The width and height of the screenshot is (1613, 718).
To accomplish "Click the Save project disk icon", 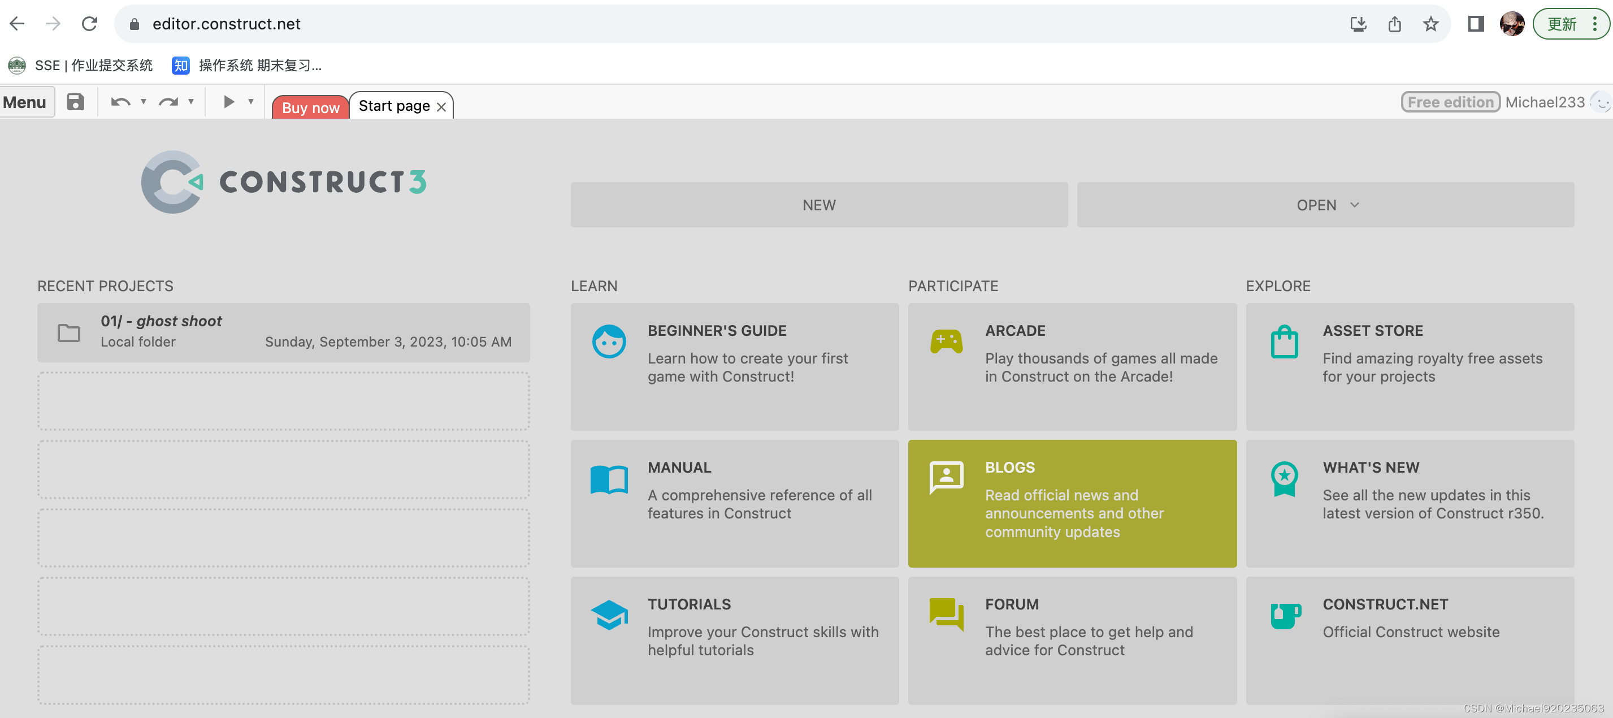I will coord(75,102).
